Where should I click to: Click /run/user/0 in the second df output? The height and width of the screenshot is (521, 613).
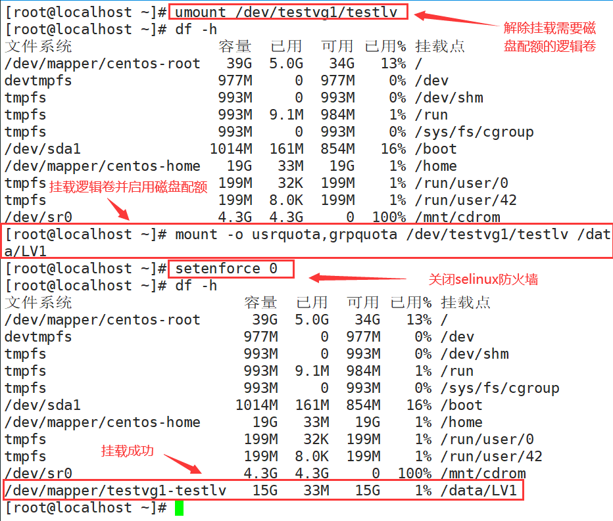click(x=487, y=439)
